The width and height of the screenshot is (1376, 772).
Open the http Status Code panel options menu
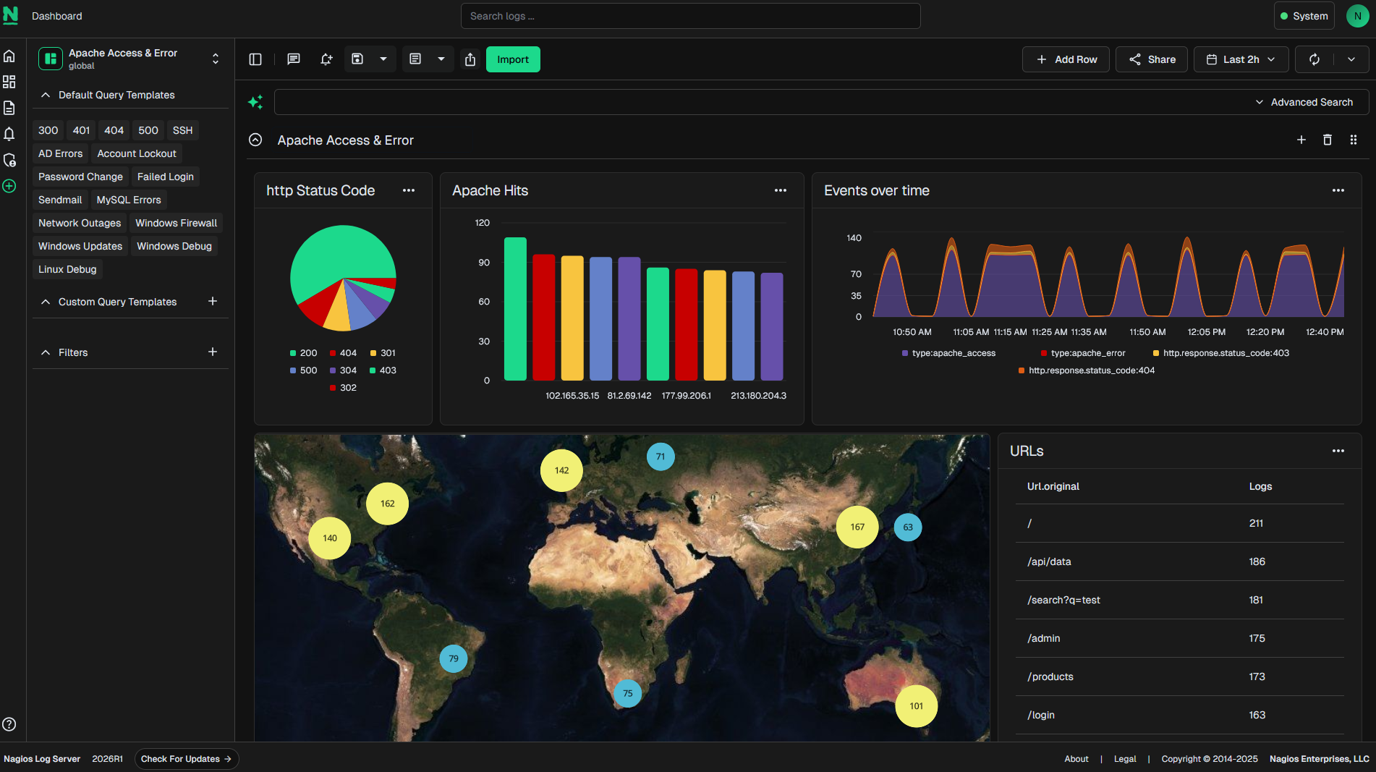409,190
